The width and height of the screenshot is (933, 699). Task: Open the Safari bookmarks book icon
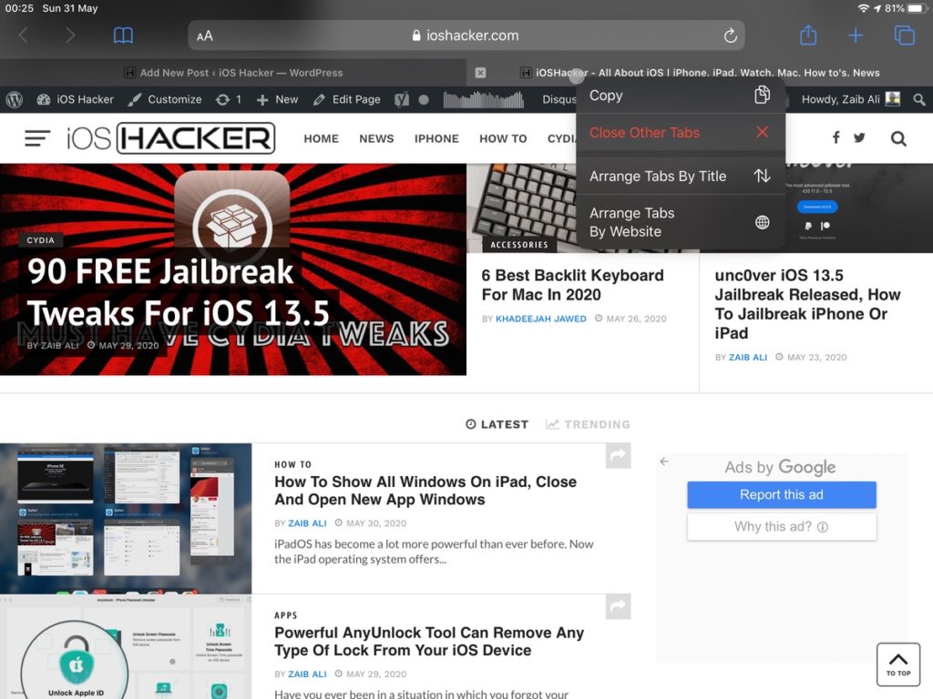pos(123,35)
